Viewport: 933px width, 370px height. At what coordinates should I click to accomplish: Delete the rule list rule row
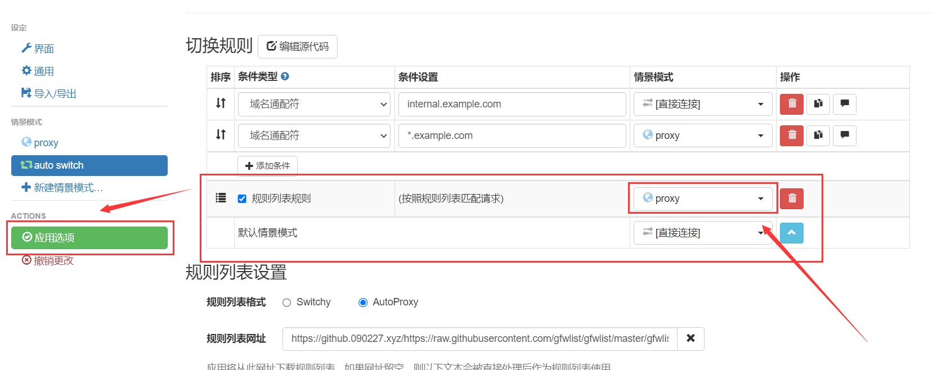pyautogui.click(x=792, y=198)
